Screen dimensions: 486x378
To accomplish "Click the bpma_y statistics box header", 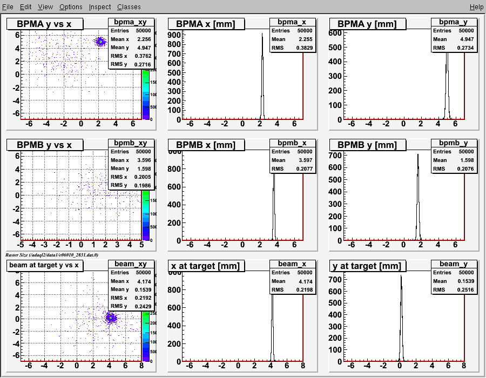I will [x=454, y=22].
